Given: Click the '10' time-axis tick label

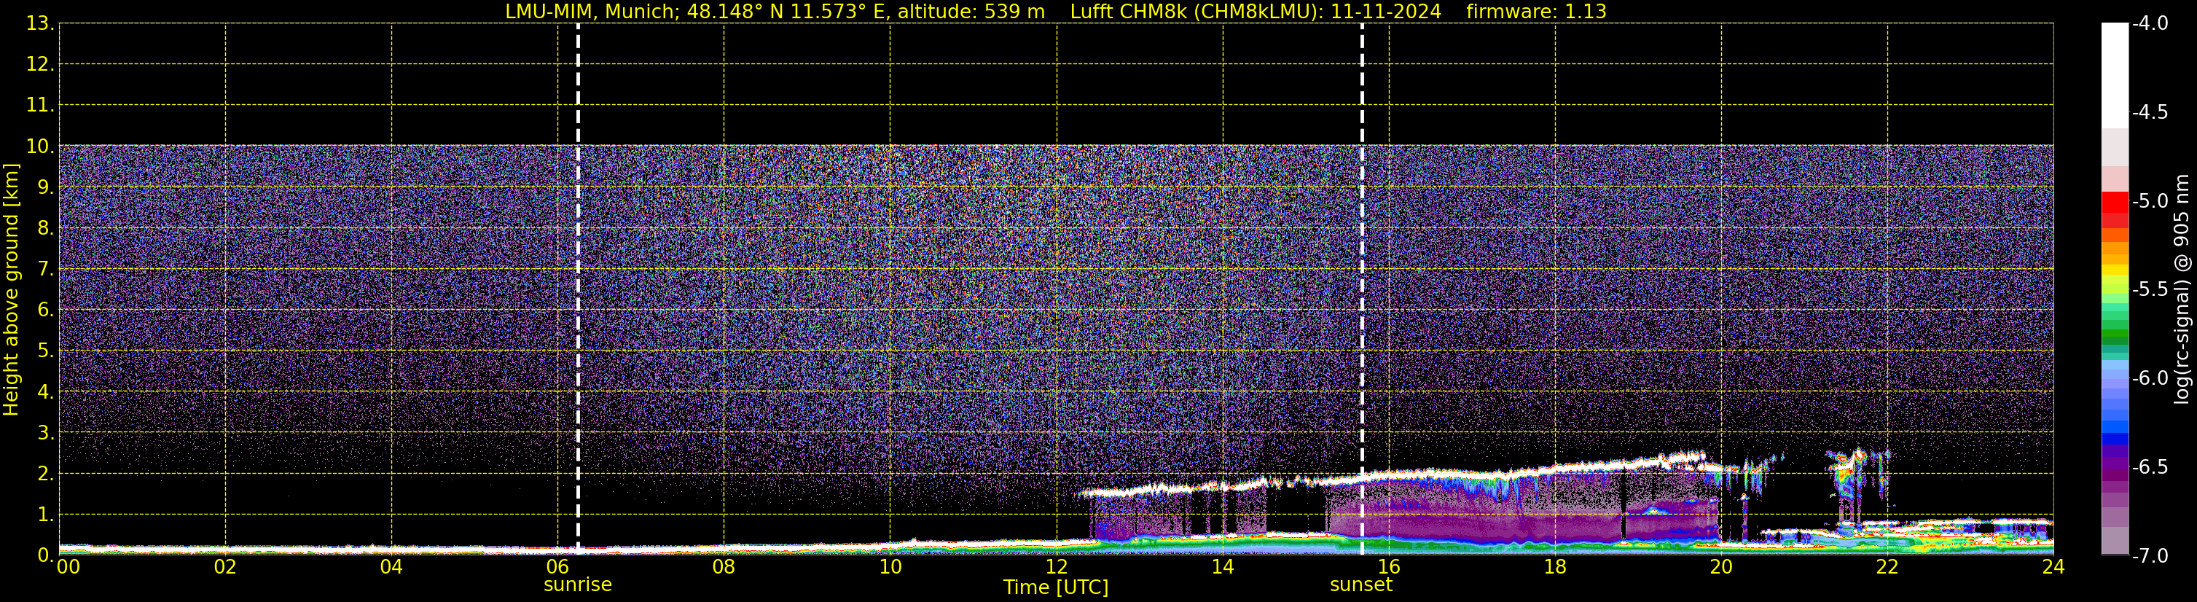Looking at the screenshot, I should (x=890, y=567).
